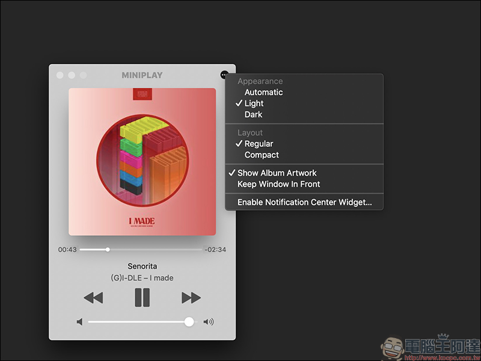Click the song title Senorita
The height and width of the screenshot is (361, 481).
(x=142, y=266)
